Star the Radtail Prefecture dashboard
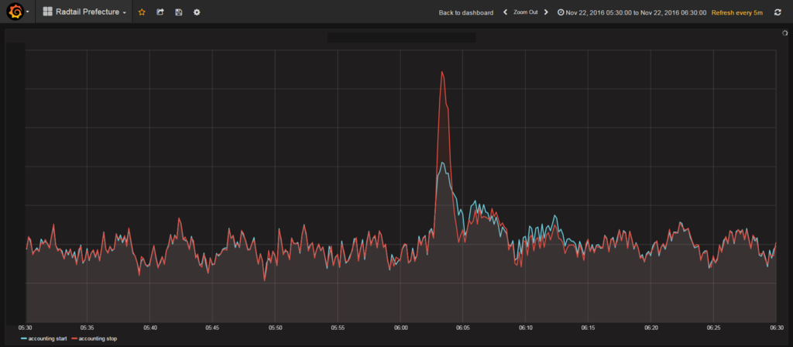Screen dimensions: 793x347 tap(142, 12)
